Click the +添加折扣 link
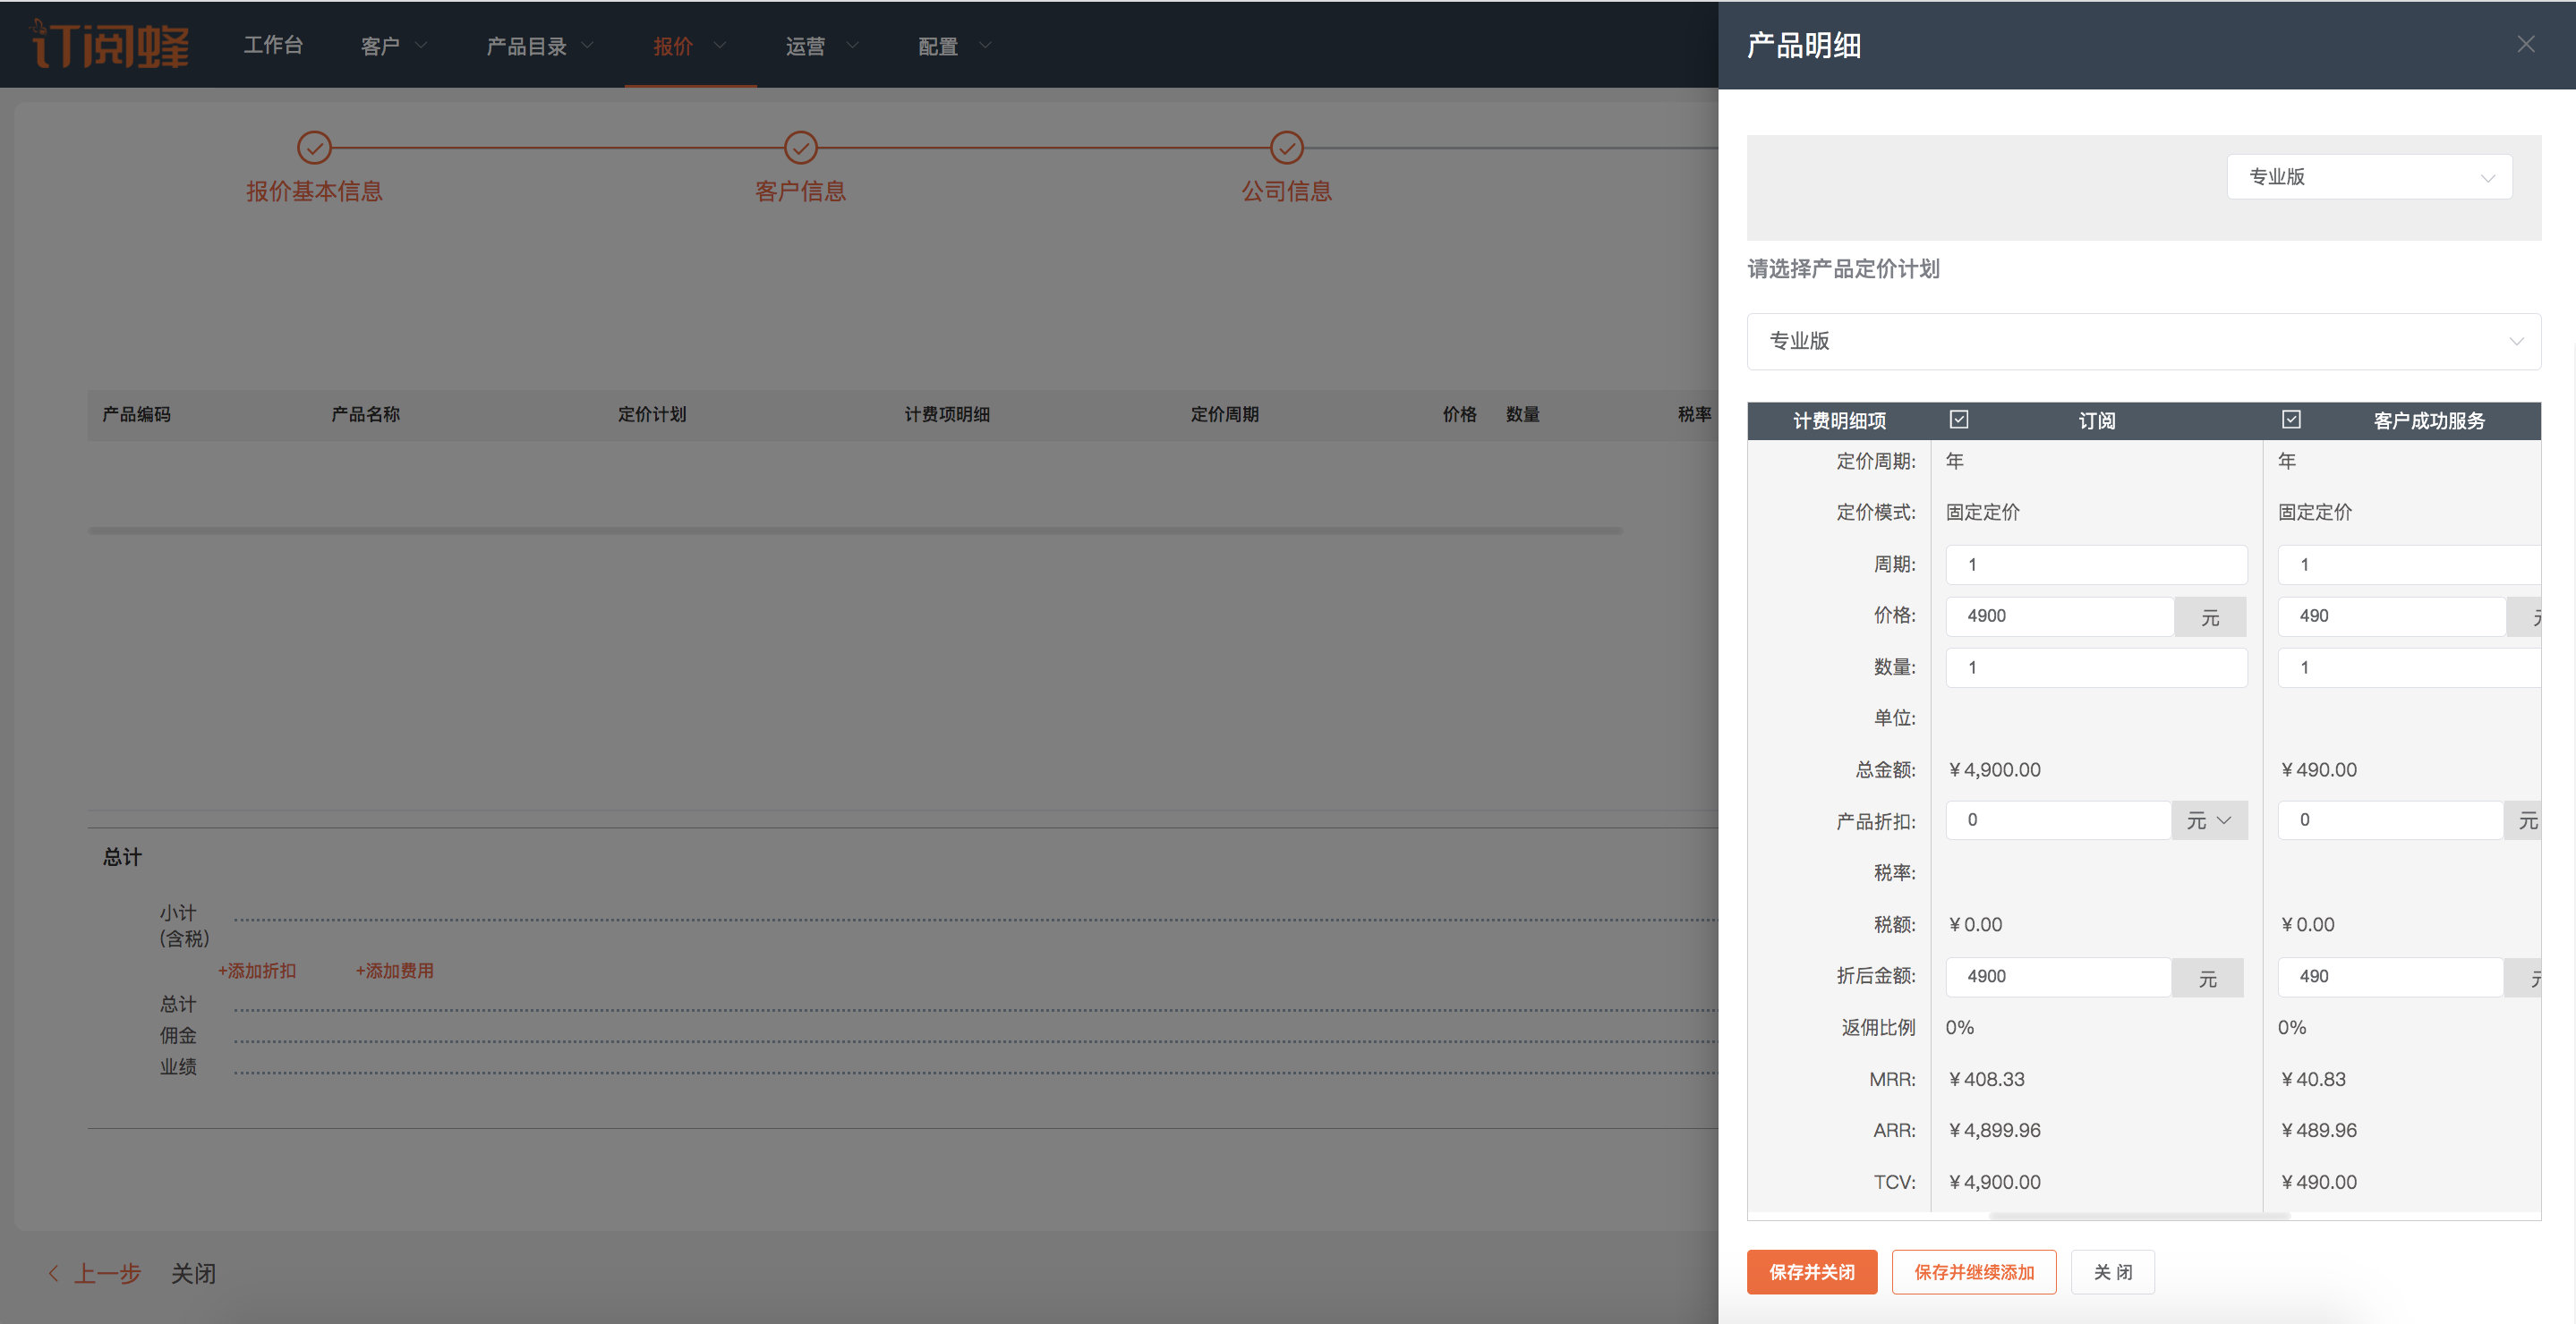Screen dimensions: 2576x1324 pos(257,971)
